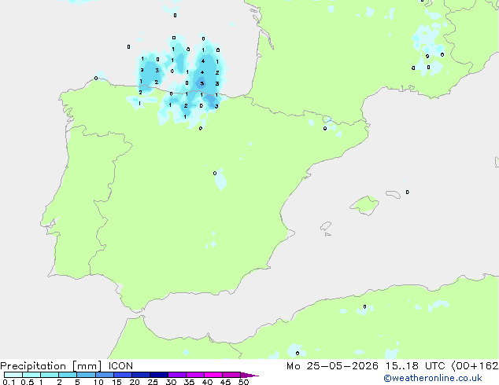This screenshot has width=499, height=385.
Task: Open the weatheronline.co.uk copyright link
Action: 432,378
